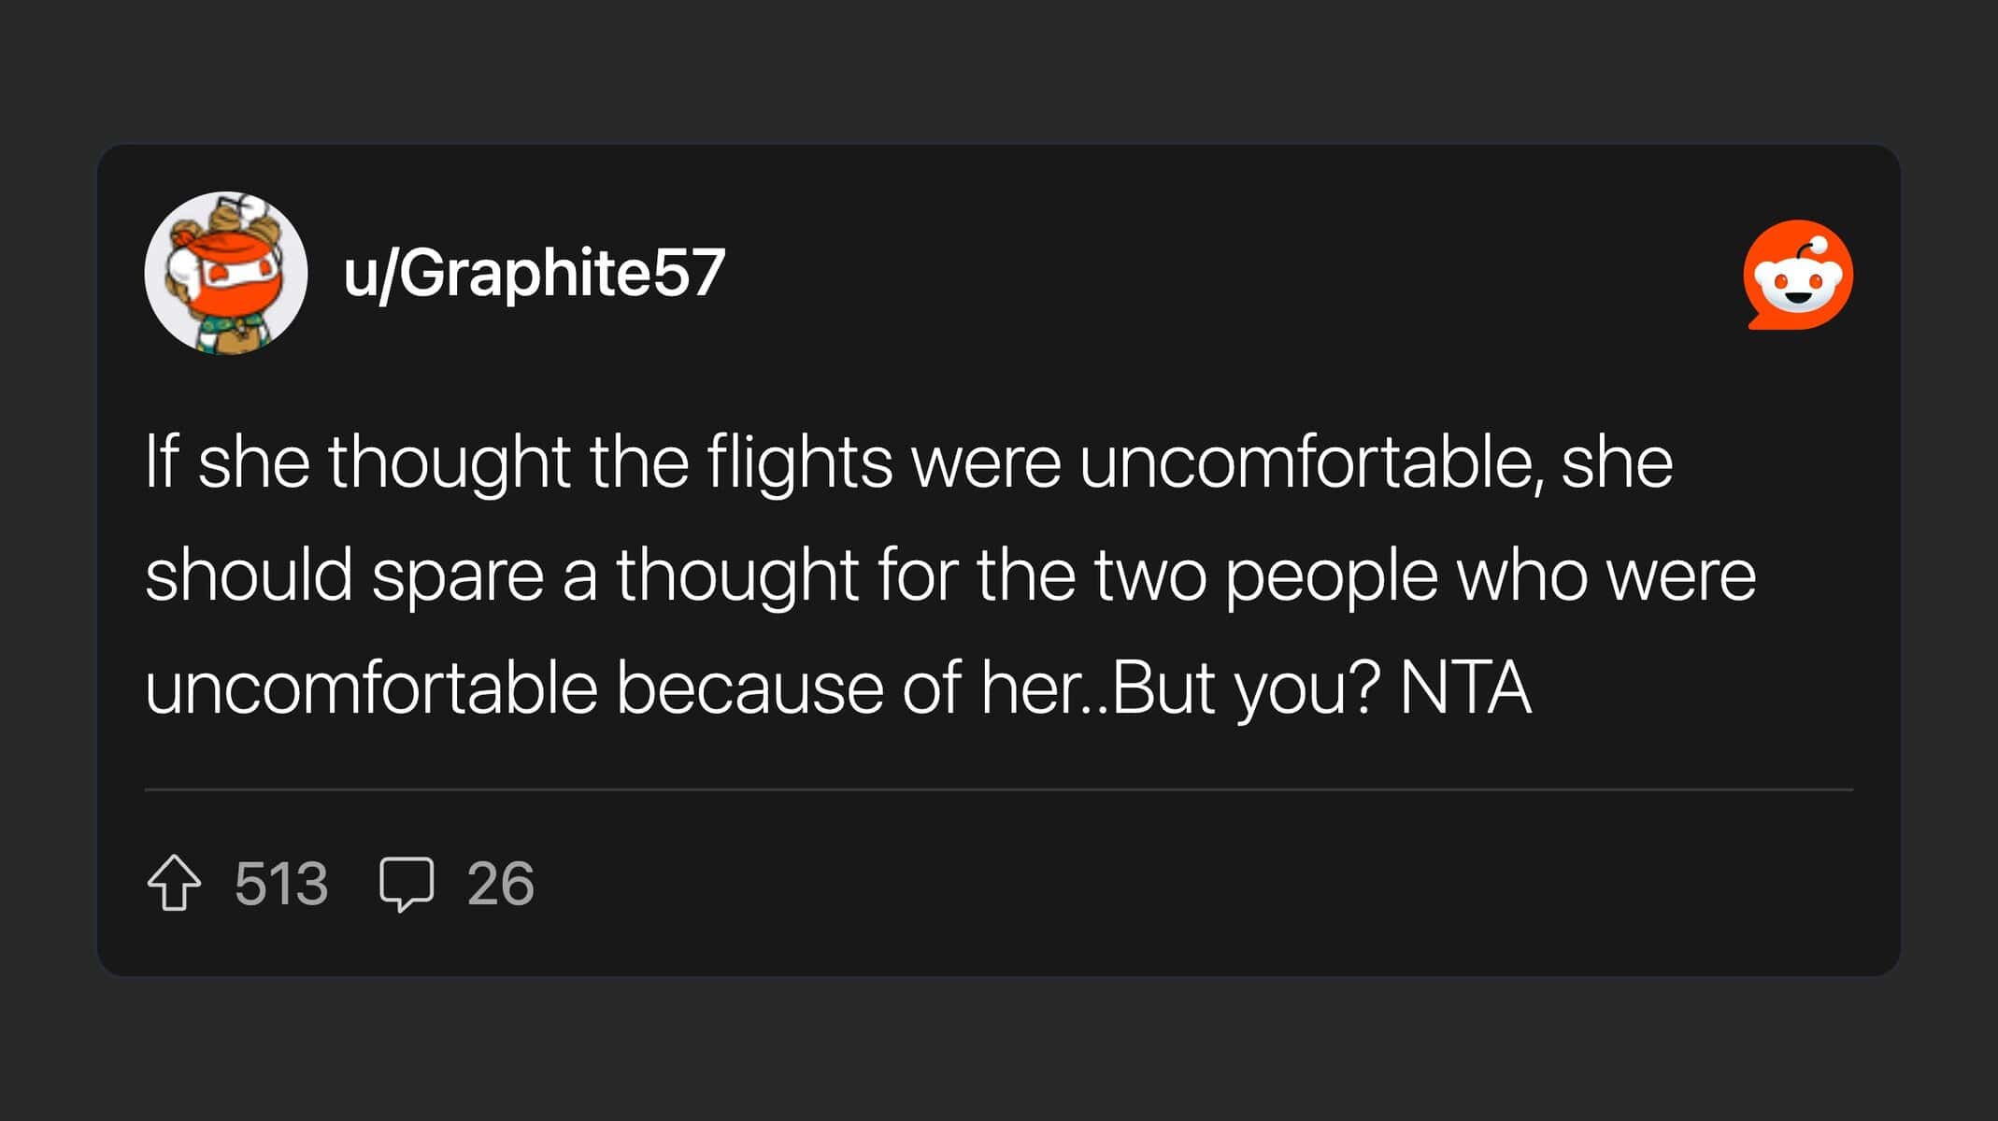Click the word "uncomfortable" starting the third line
This screenshot has height=1121, width=1998.
371,688
